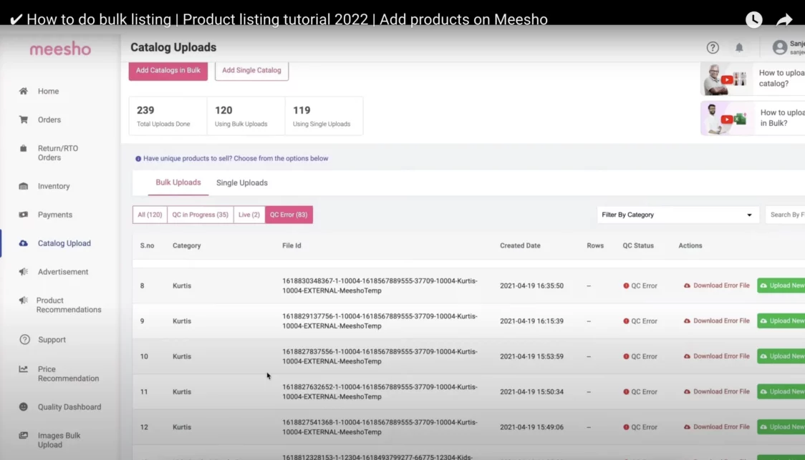Click the 120 Using Bulk Uploads card
Screen dimensions: 805x460
246,116
